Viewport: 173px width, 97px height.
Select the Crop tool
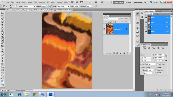pos(2,25)
